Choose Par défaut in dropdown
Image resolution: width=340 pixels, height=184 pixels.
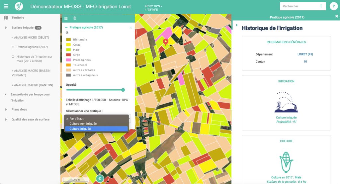pos(96,119)
